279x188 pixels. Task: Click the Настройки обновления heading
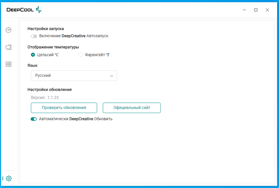pos(49,90)
